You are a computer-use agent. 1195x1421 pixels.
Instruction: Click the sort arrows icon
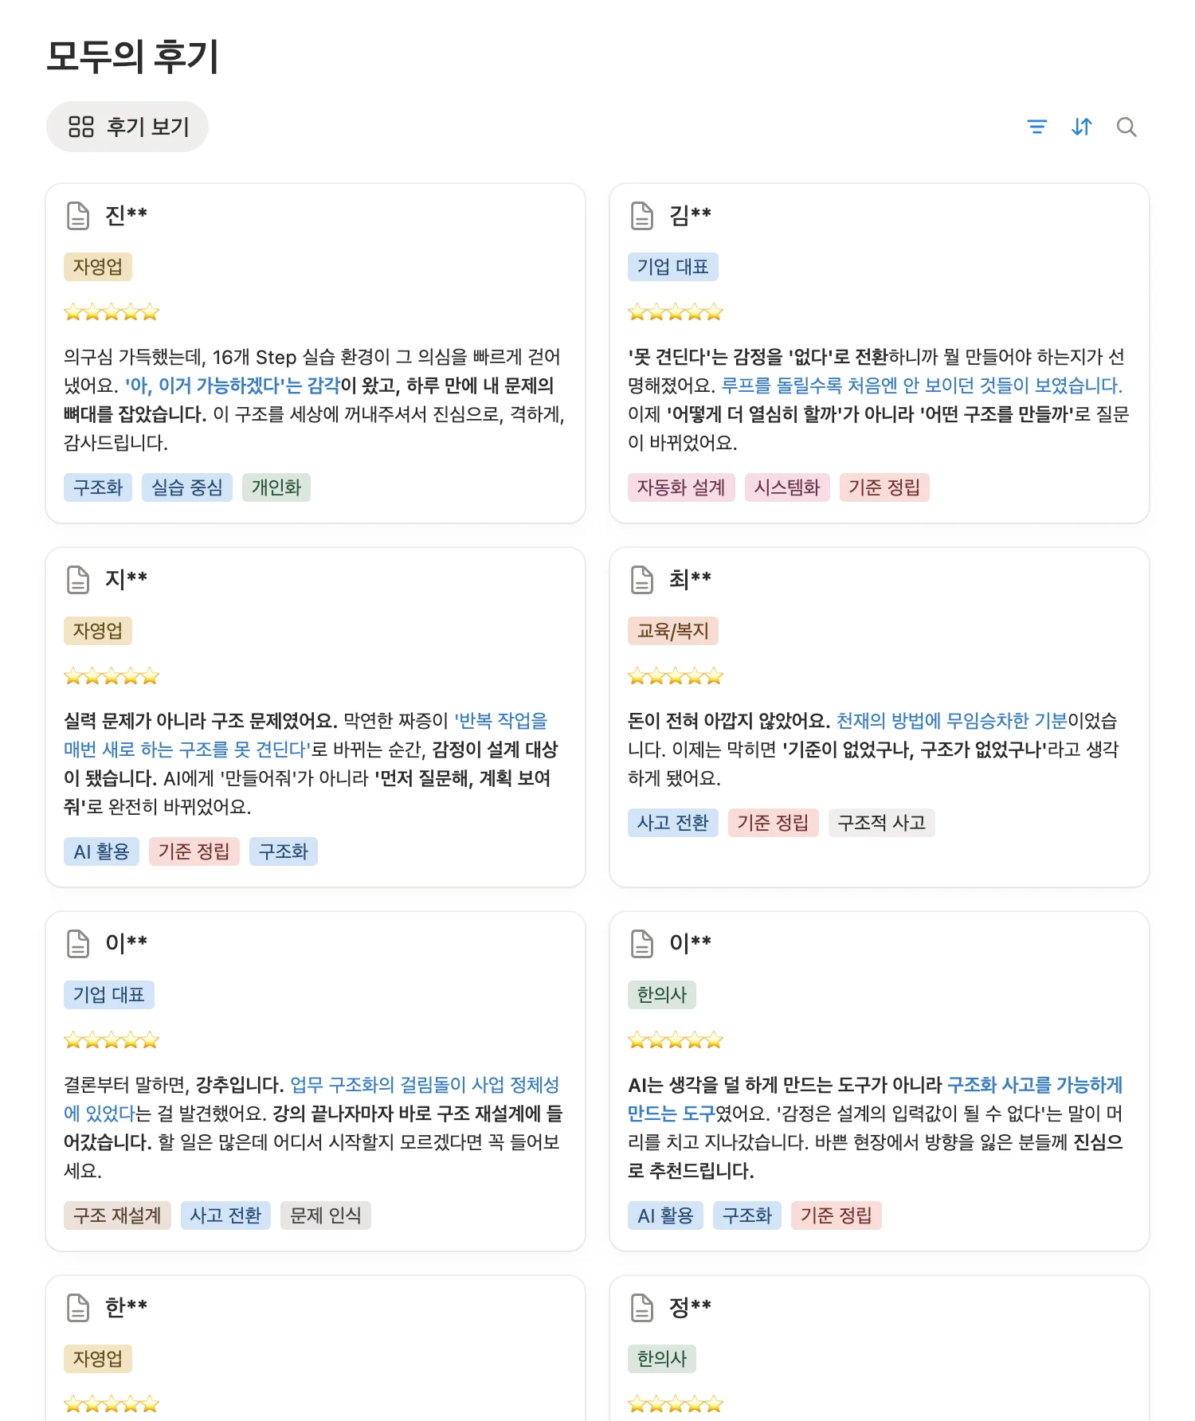pos(1081,127)
